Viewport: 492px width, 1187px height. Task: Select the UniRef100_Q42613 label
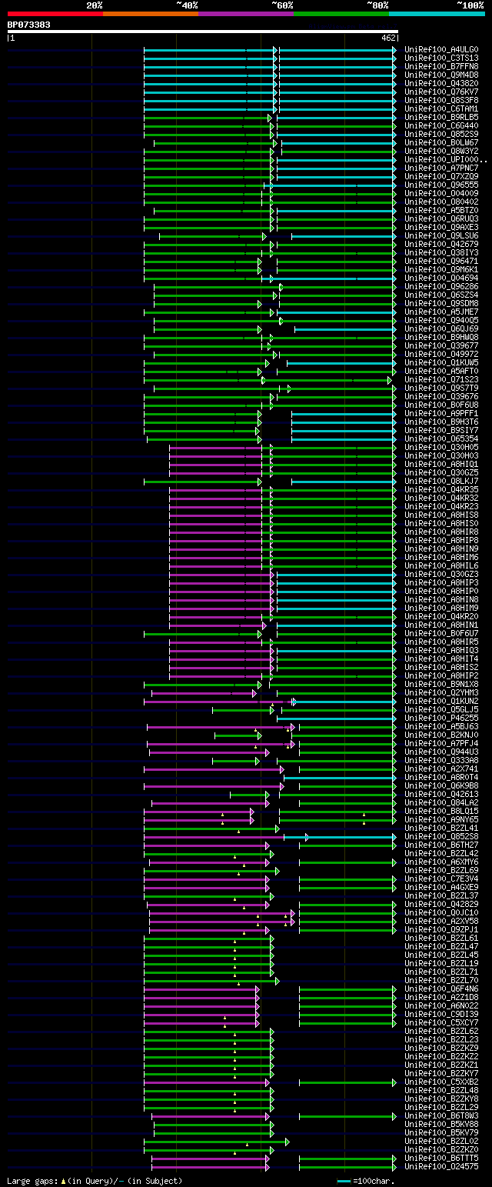[x=441, y=794]
